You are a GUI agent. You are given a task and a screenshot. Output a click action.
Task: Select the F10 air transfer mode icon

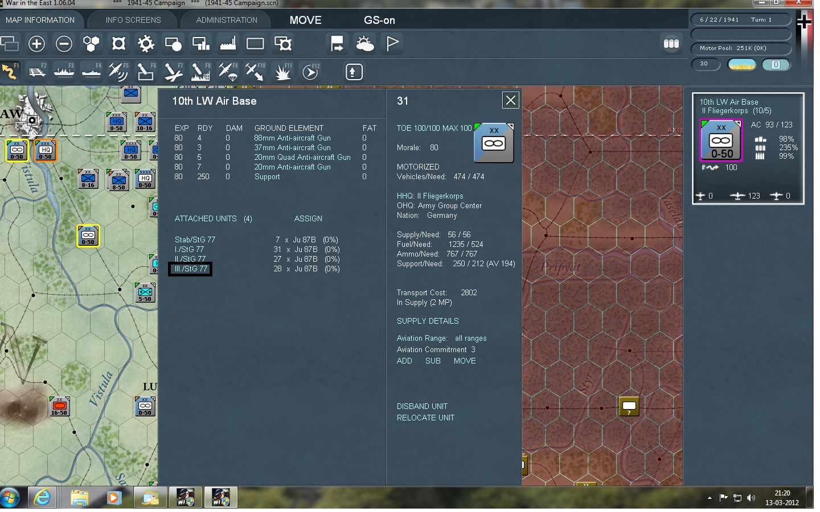[255, 72]
